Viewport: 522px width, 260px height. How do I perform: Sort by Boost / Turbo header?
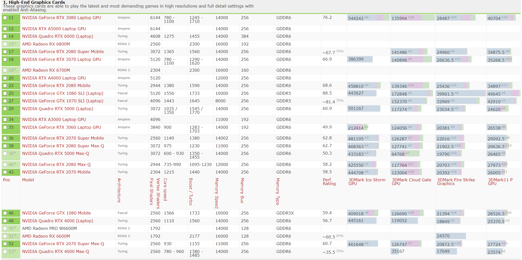(191, 192)
